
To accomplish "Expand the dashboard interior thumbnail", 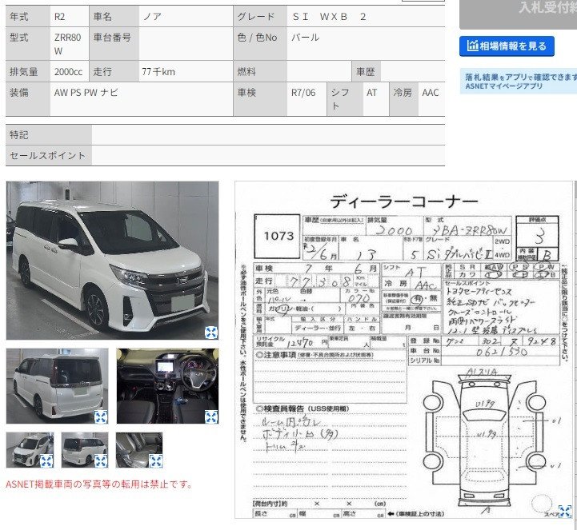I will [211, 417].
